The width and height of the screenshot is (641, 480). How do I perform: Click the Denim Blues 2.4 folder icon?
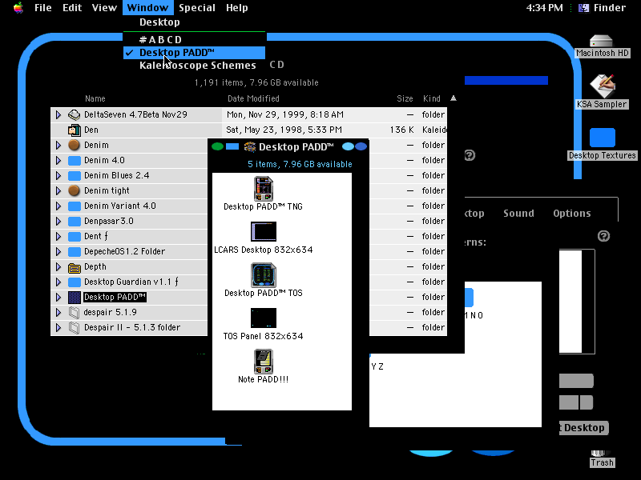pyautogui.click(x=74, y=175)
